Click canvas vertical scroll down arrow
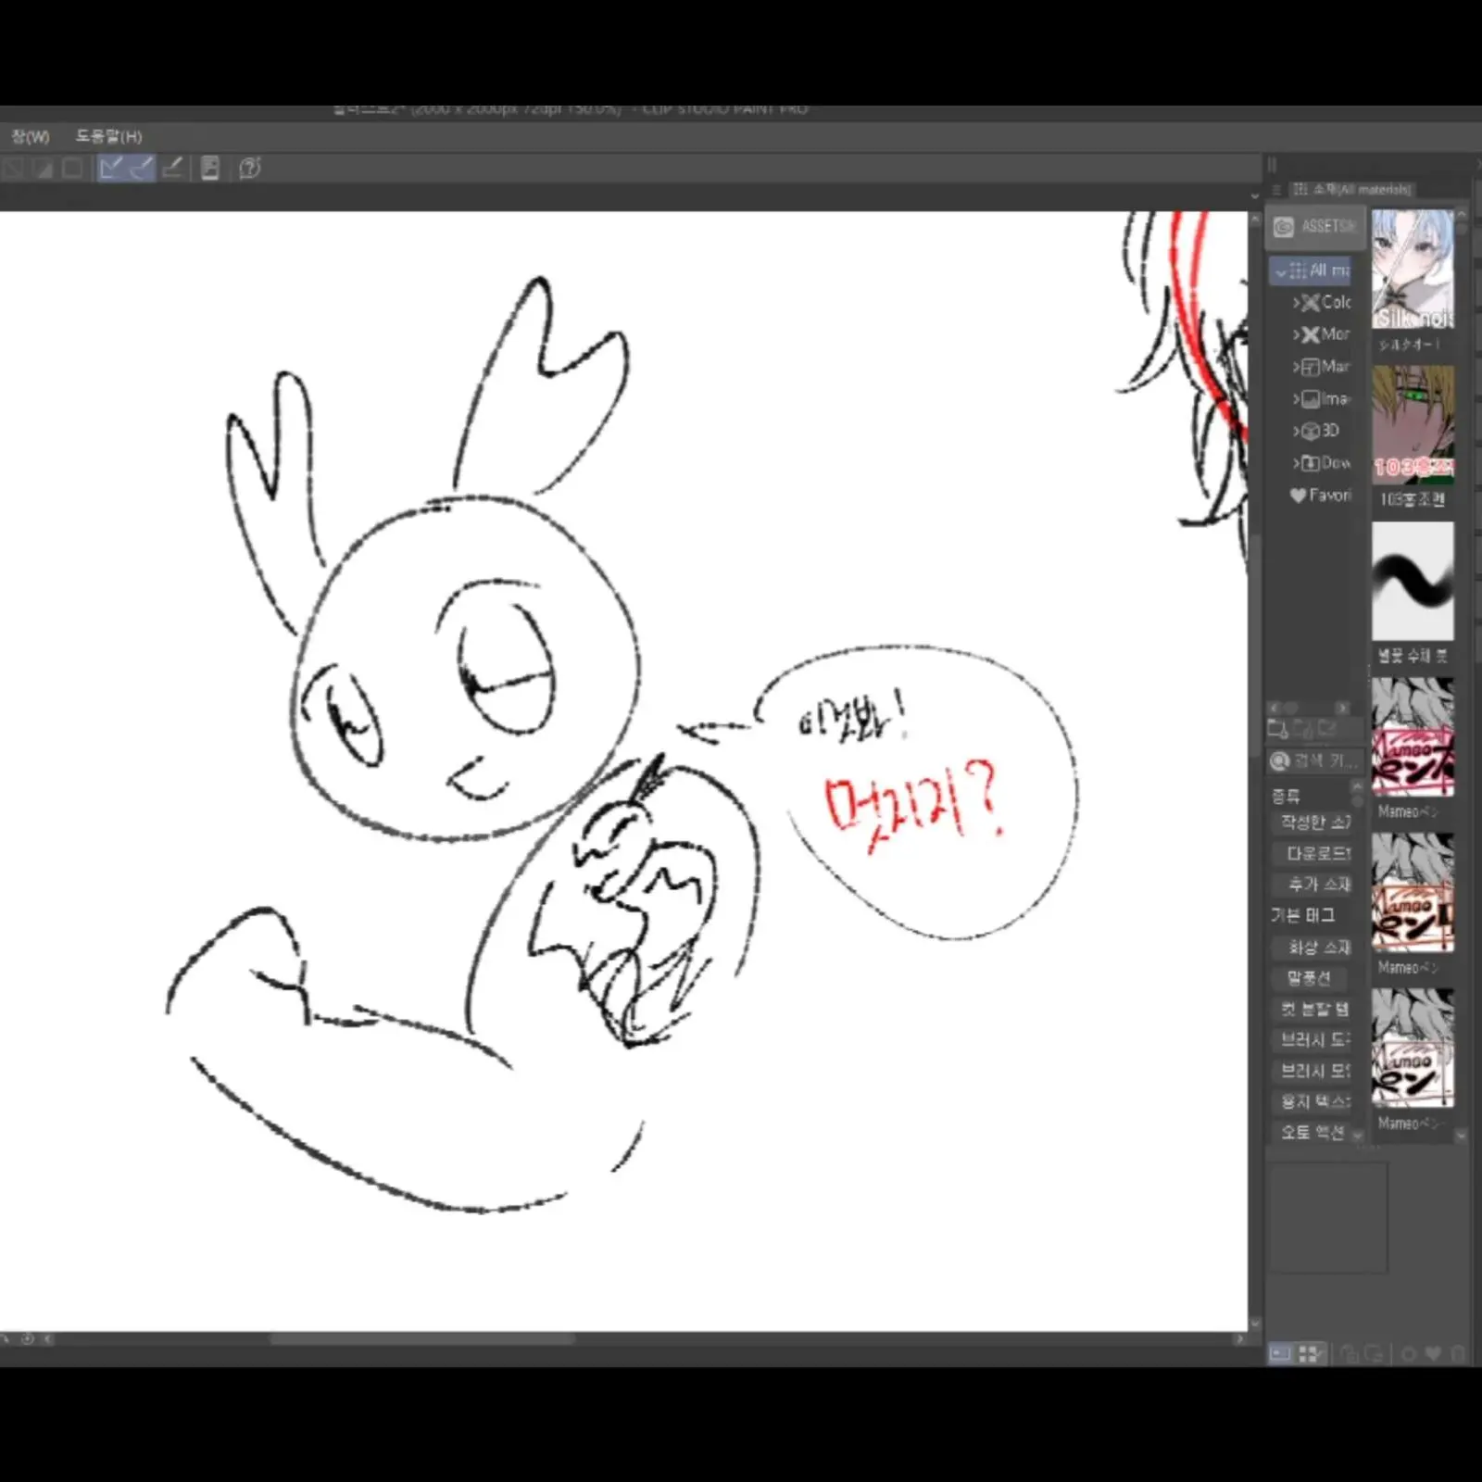Viewport: 1482px width, 1482px height. (x=1256, y=1324)
